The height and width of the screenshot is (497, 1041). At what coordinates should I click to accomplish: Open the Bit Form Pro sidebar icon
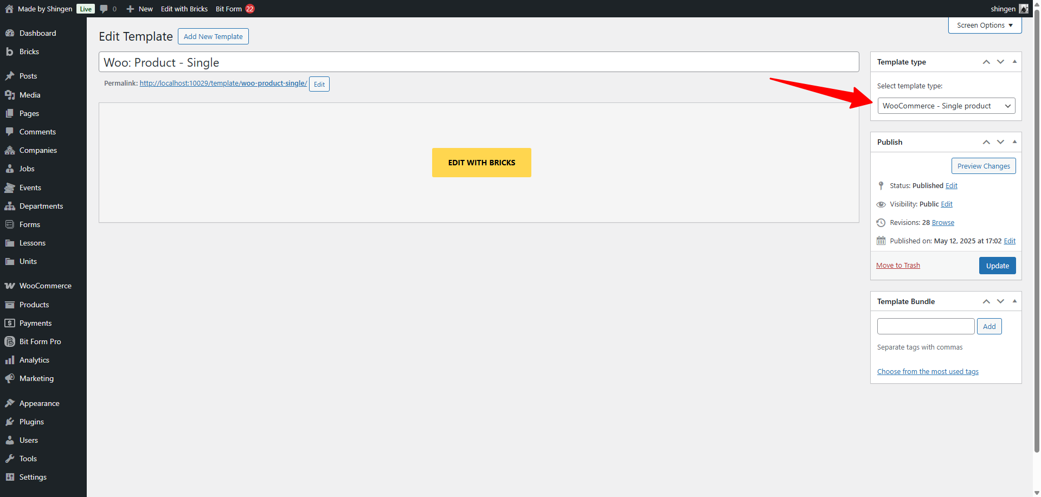[x=10, y=341]
